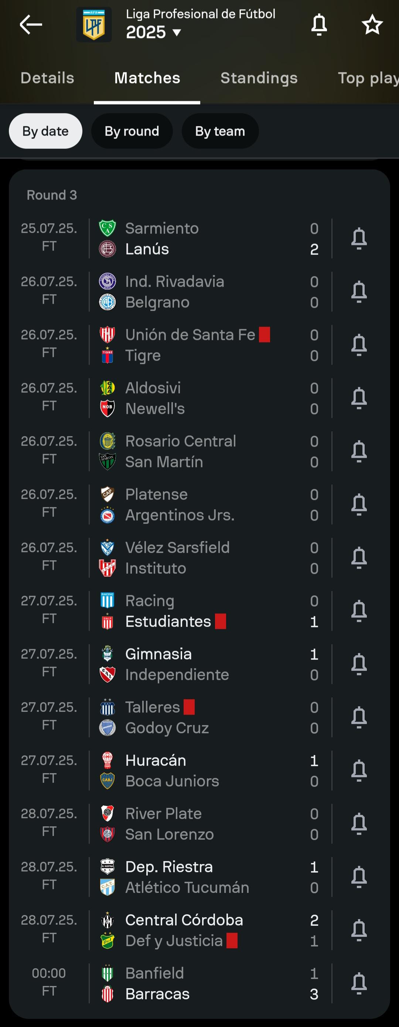Tap Boca Juniors club crest
Image resolution: width=399 pixels, height=1027 pixels.
[107, 781]
